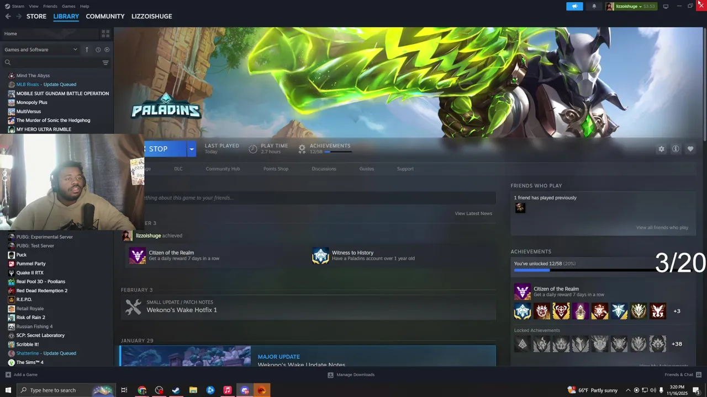
Task: Open dropdown arrow next to Stop button
Action: [192, 149]
